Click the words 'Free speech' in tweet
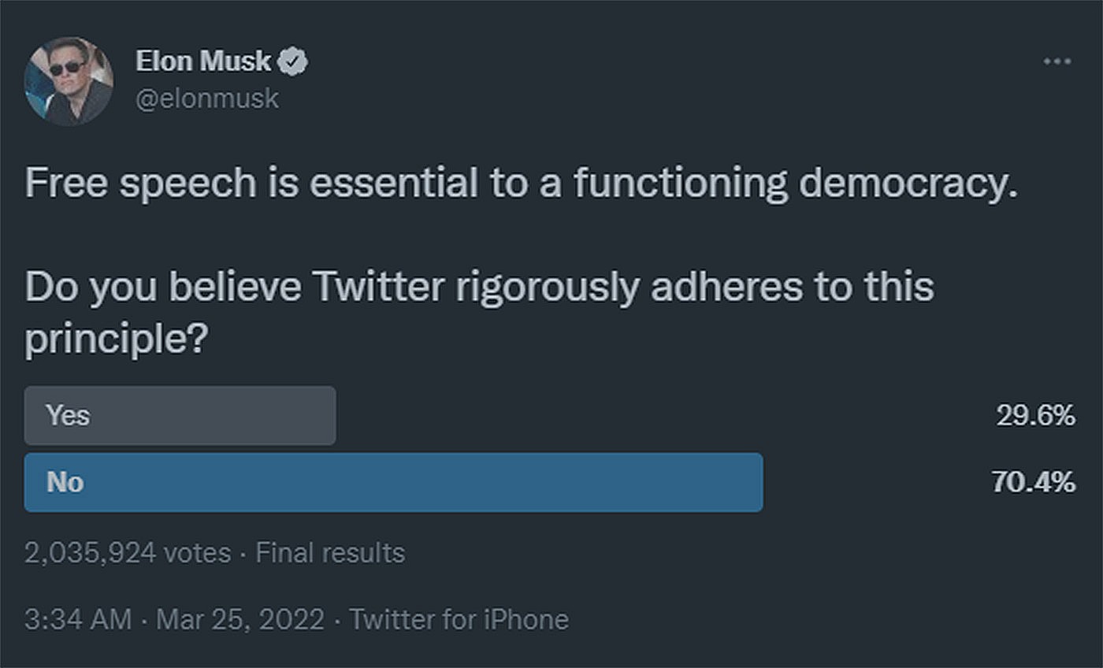This screenshot has height=668, width=1103. coord(140,184)
